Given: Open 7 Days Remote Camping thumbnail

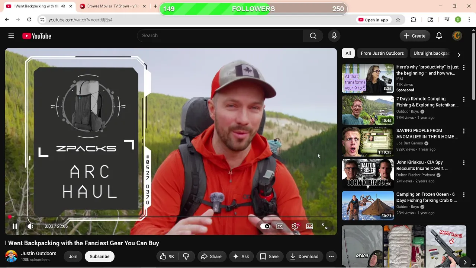Looking at the screenshot, I should click(368, 110).
